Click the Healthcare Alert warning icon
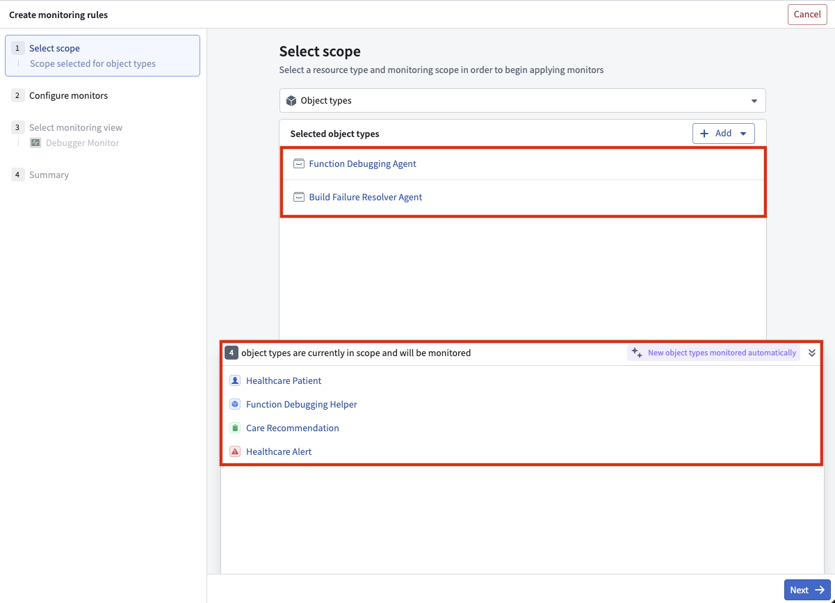The image size is (835, 603). click(x=235, y=452)
